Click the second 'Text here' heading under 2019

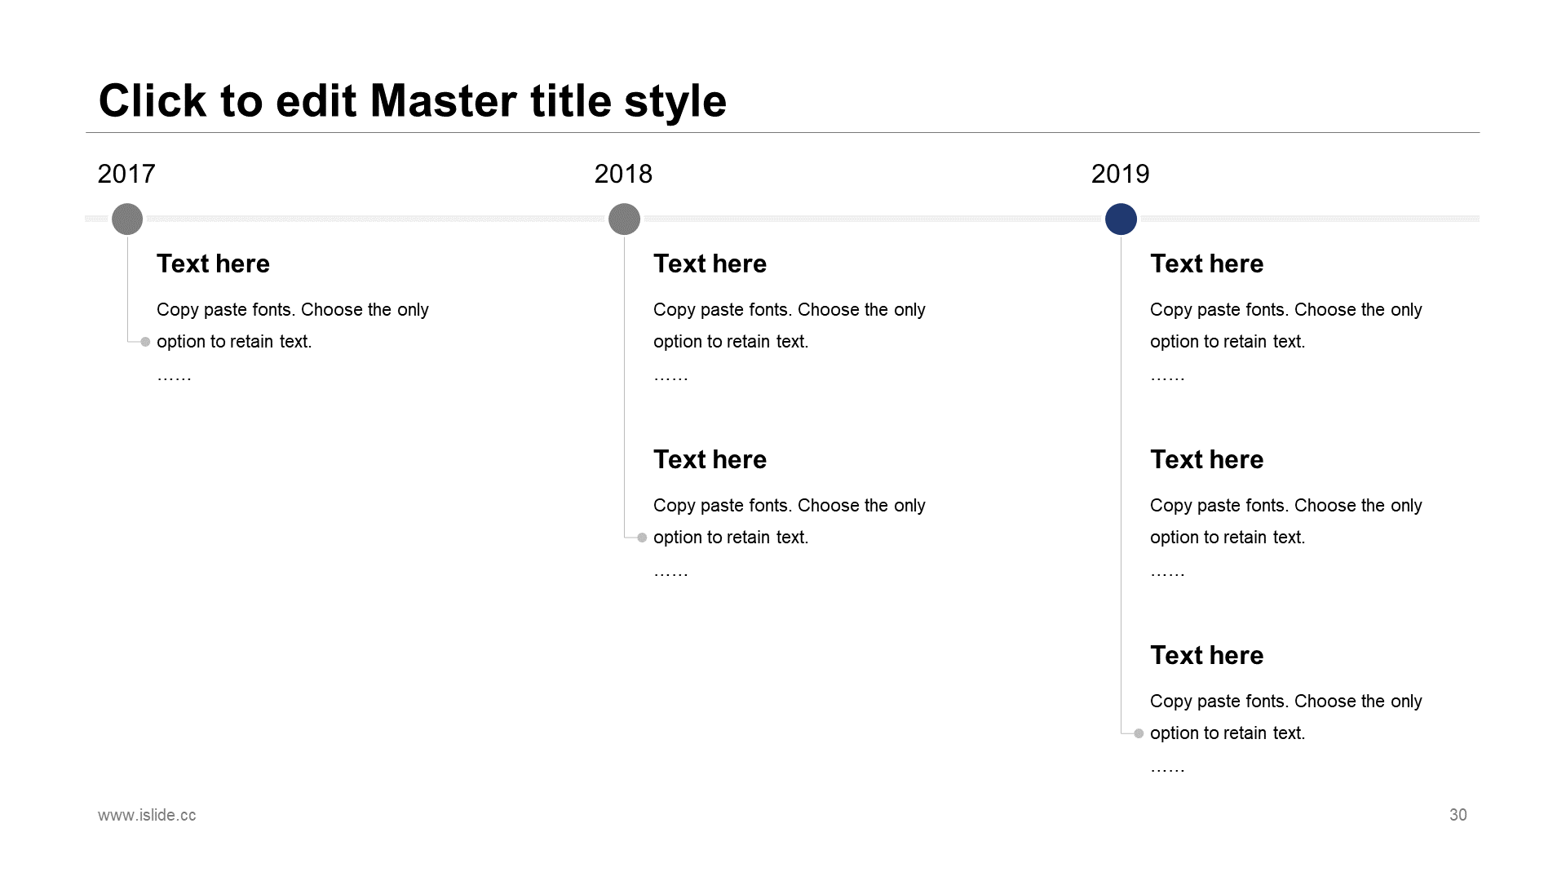pos(1206,459)
